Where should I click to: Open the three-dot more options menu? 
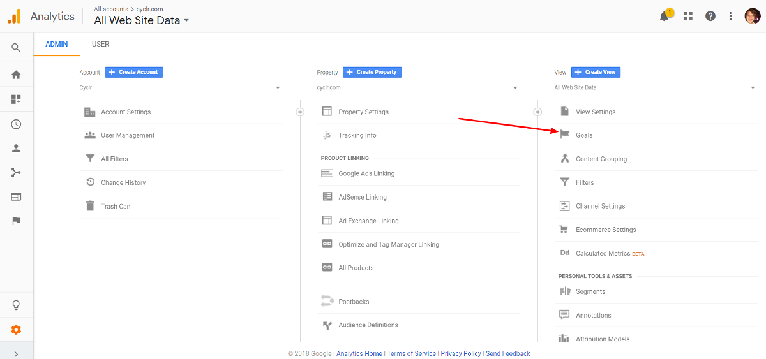pos(731,16)
